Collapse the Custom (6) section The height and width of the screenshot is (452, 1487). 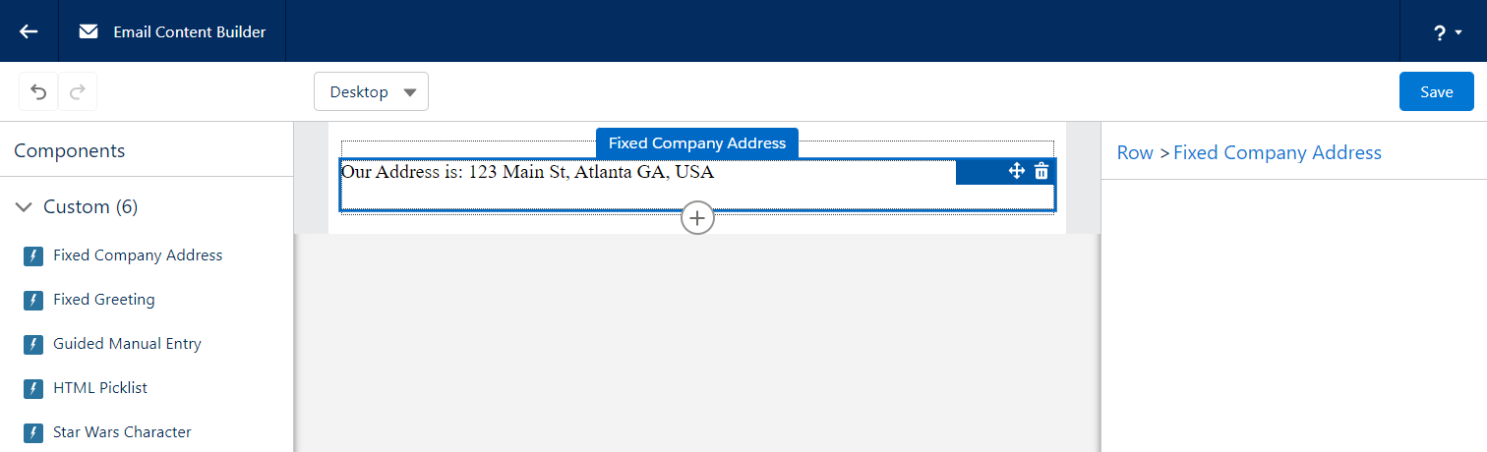[25, 207]
